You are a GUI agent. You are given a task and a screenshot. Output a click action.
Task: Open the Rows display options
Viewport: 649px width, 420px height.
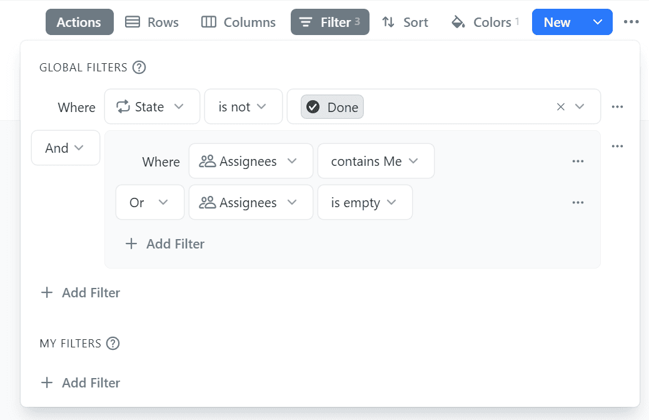pos(152,22)
